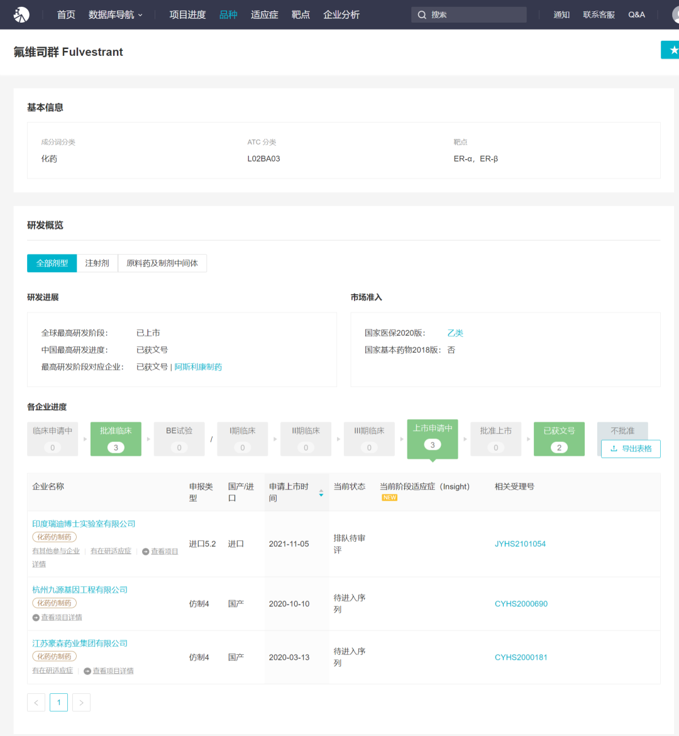Go to previous page arrow

click(36, 702)
